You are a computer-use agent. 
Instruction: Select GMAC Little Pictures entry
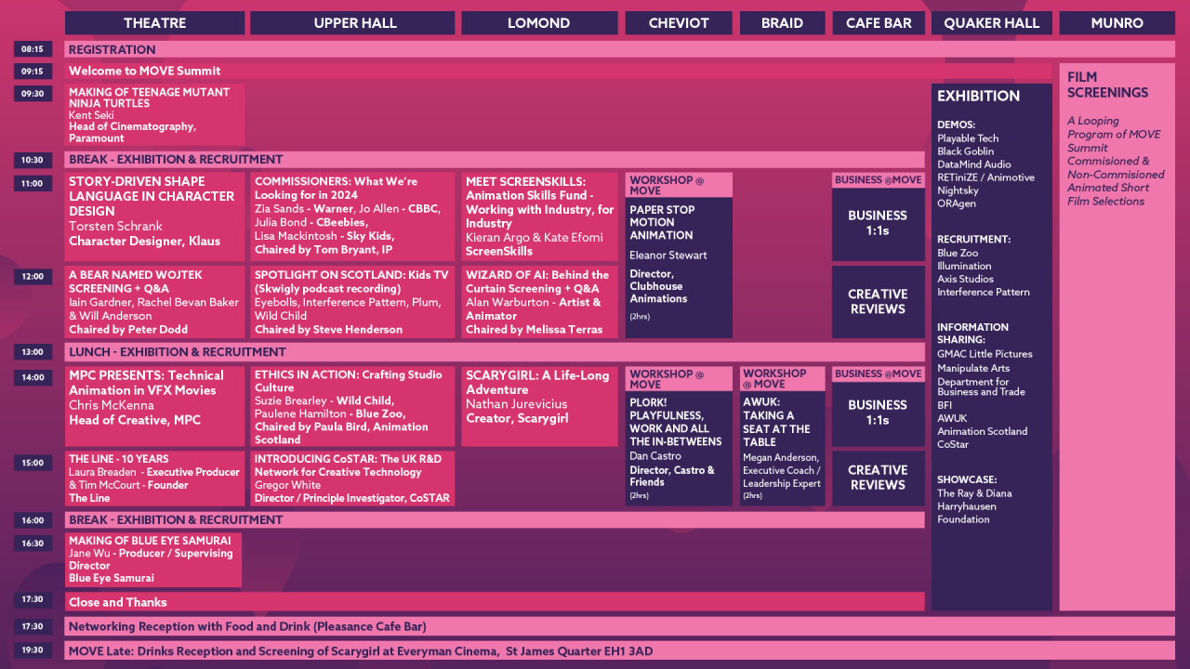click(985, 354)
